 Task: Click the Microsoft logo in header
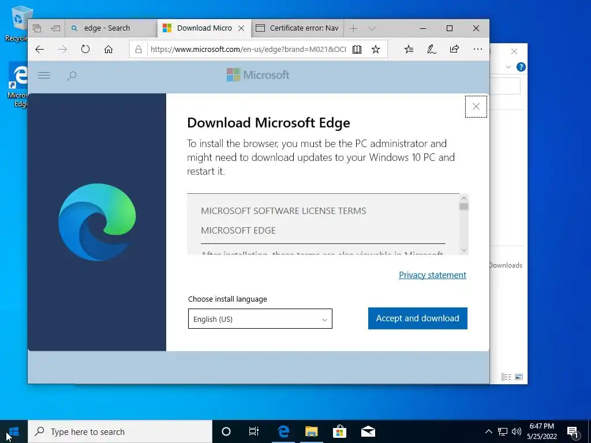point(258,75)
